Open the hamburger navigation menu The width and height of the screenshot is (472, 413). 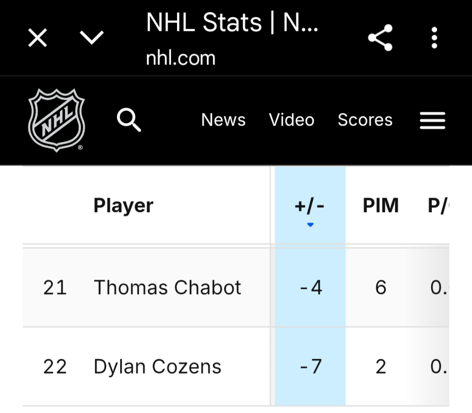[432, 121]
